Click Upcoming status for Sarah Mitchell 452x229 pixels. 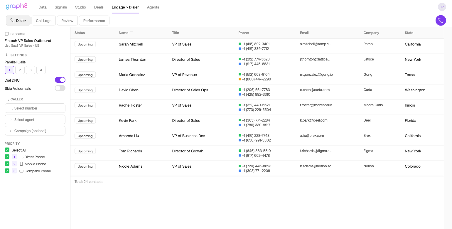[85, 44]
